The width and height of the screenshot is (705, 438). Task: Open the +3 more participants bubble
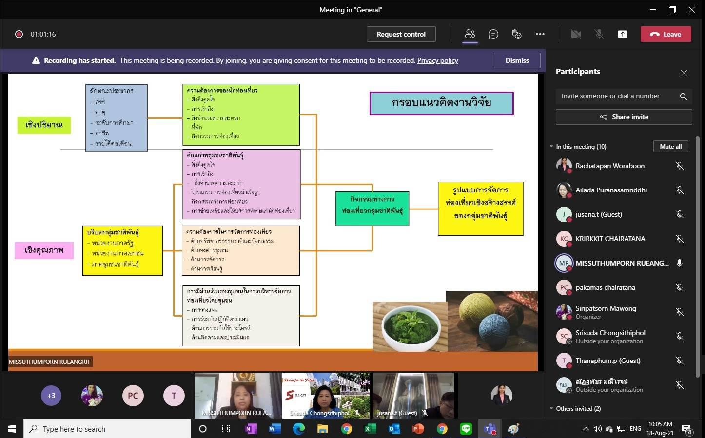pyautogui.click(x=51, y=396)
